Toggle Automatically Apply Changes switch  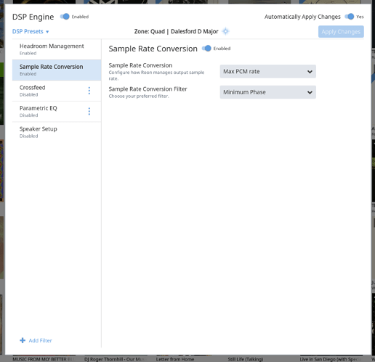tap(350, 17)
